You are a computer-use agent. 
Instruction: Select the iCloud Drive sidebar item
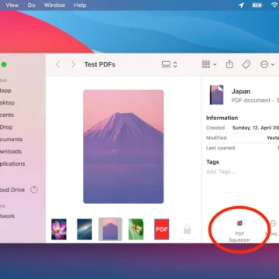tap(12, 190)
